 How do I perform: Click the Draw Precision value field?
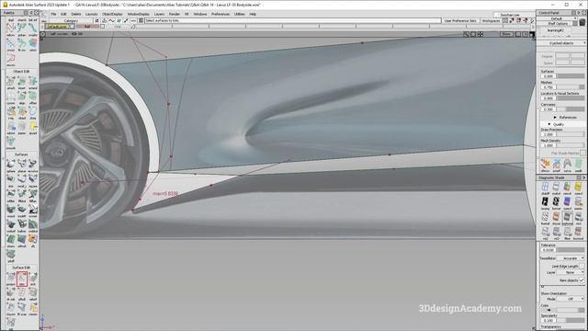[548, 134]
